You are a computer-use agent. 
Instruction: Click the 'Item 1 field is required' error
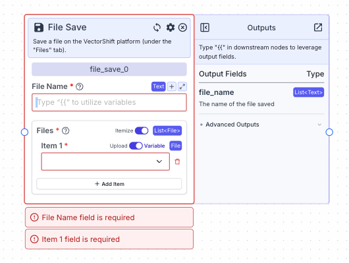click(x=109, y=239)
